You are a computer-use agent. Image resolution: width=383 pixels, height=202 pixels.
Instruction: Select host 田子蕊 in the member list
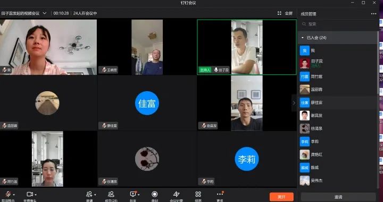[337, 64]
